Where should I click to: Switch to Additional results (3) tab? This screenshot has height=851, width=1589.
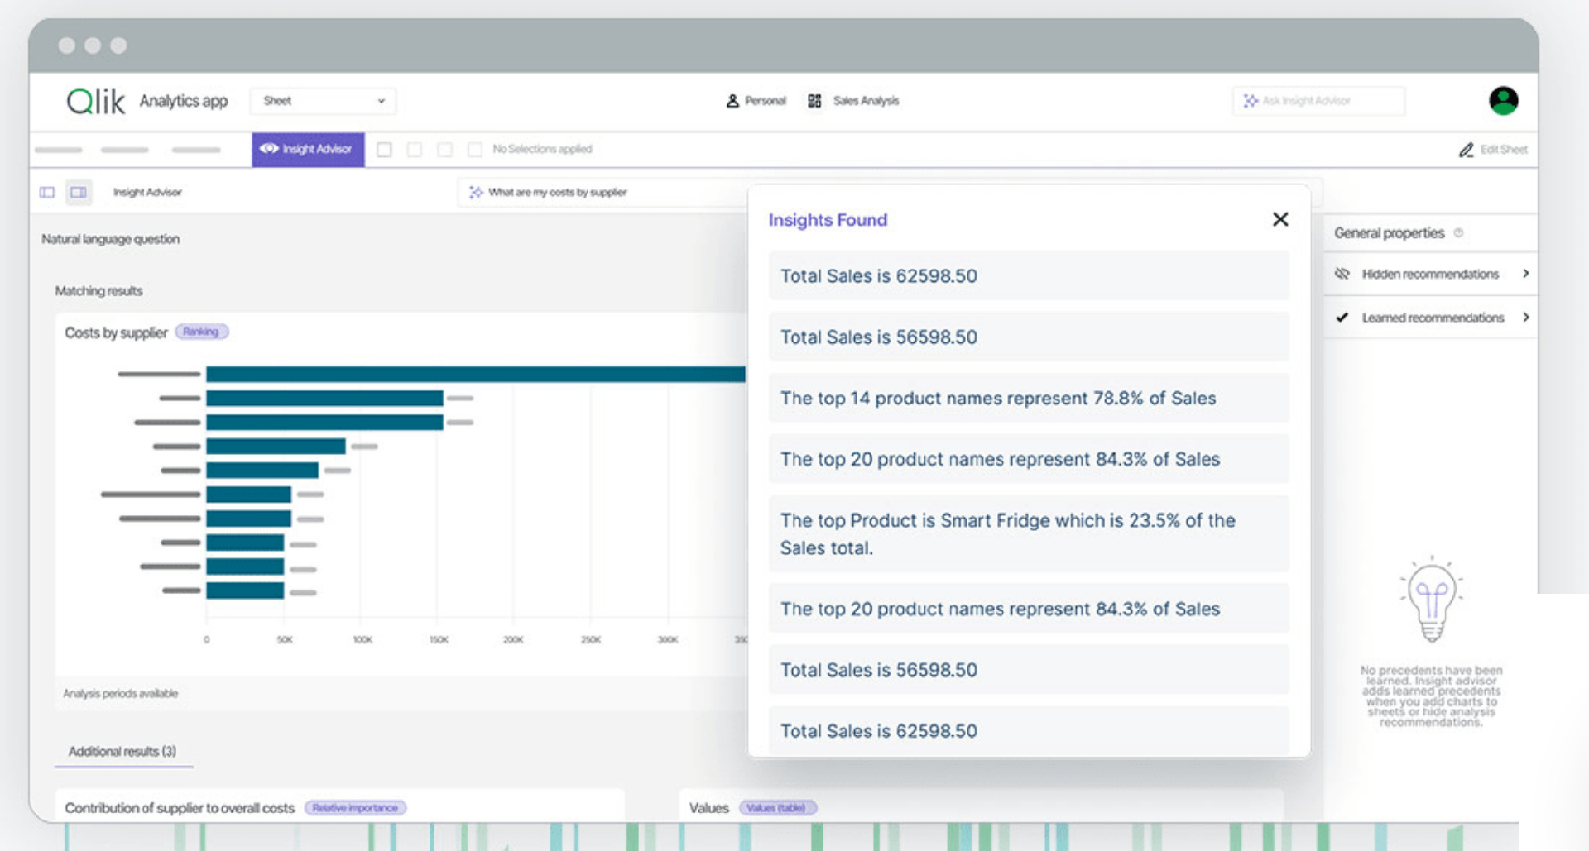(122, 751)
